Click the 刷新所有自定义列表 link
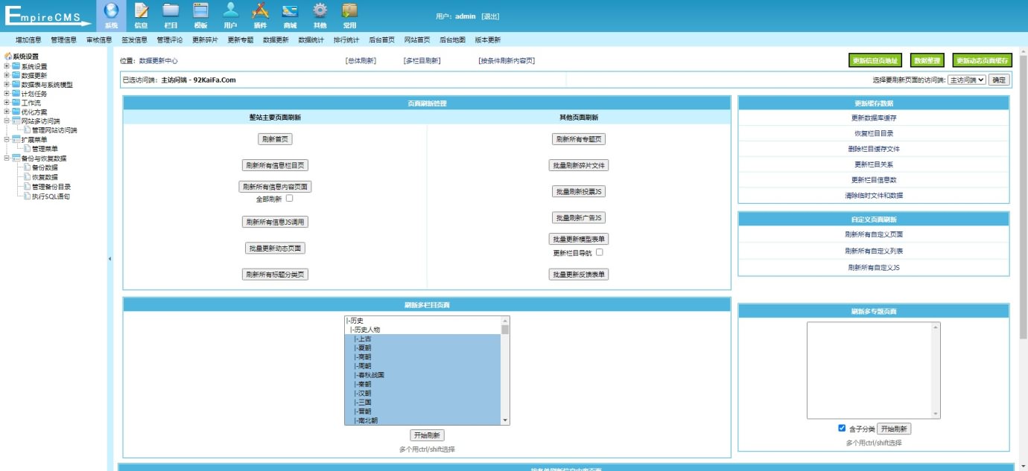This screenshot has width=1028, height=471. [873, 251]
